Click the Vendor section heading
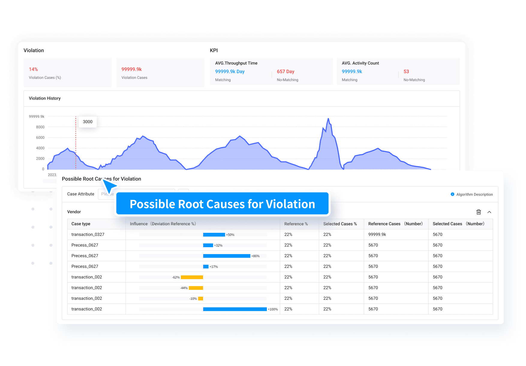 (74, 212)
